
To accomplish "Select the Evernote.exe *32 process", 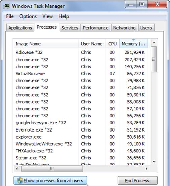I will 81,129.
